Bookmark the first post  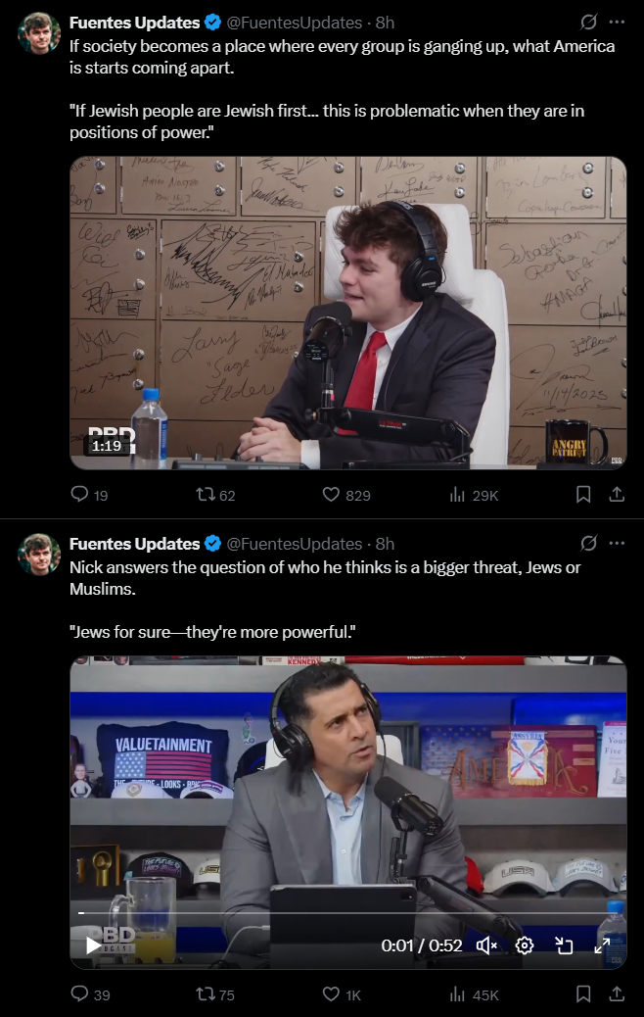[583, 495]
